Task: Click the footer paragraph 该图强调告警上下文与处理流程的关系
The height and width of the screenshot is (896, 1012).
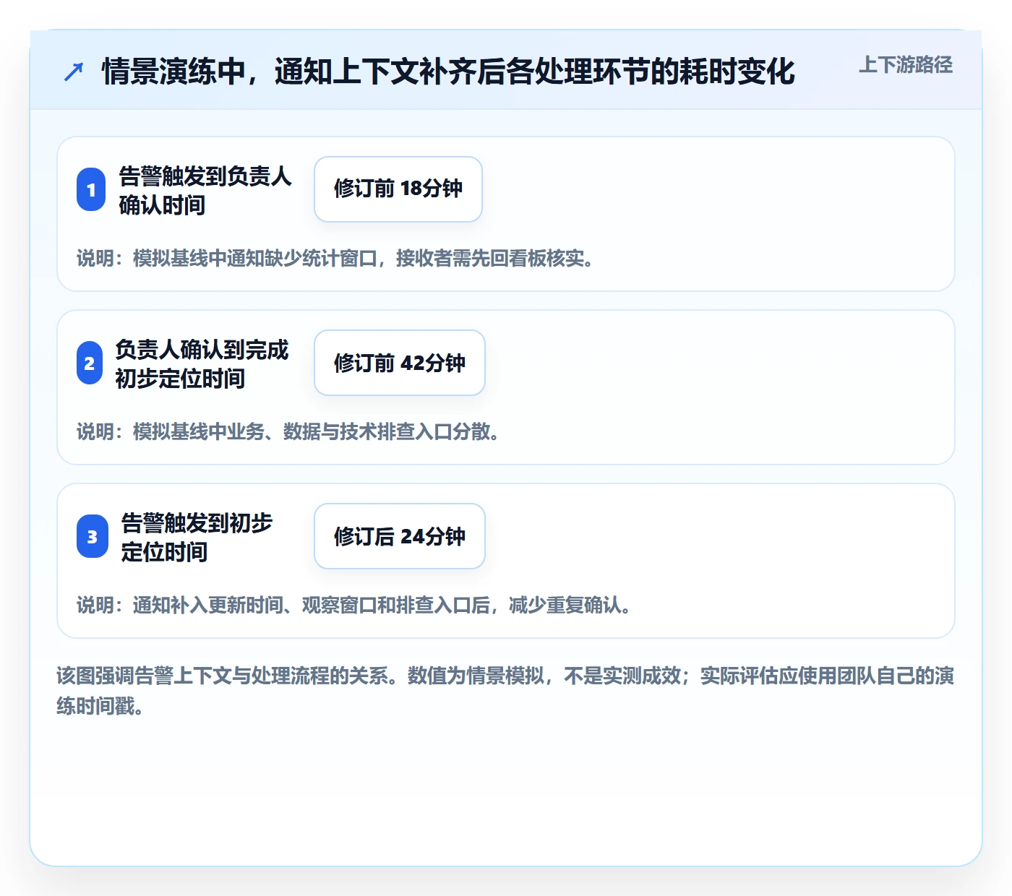Action: (x=505, y=691)
